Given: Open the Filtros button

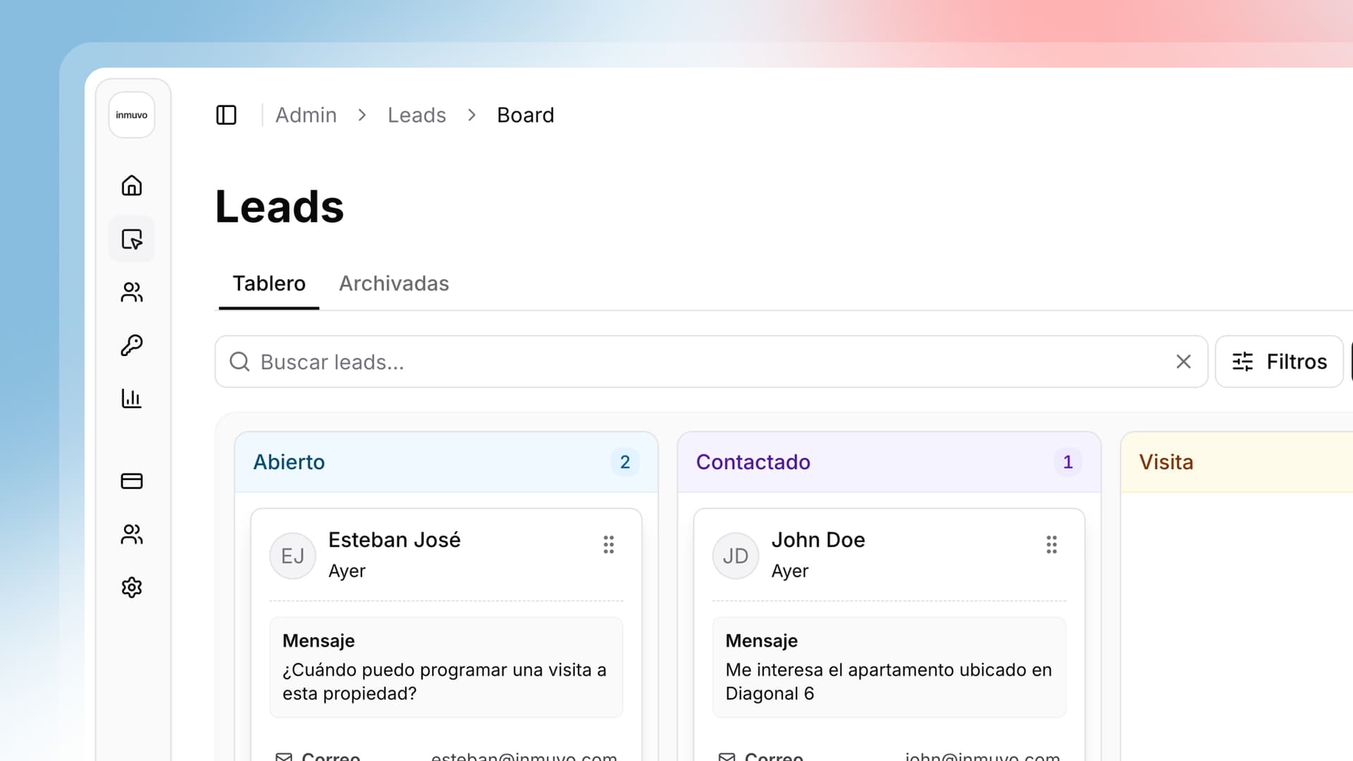Looking at the screenshot, I should click(x=1279, y=361).
